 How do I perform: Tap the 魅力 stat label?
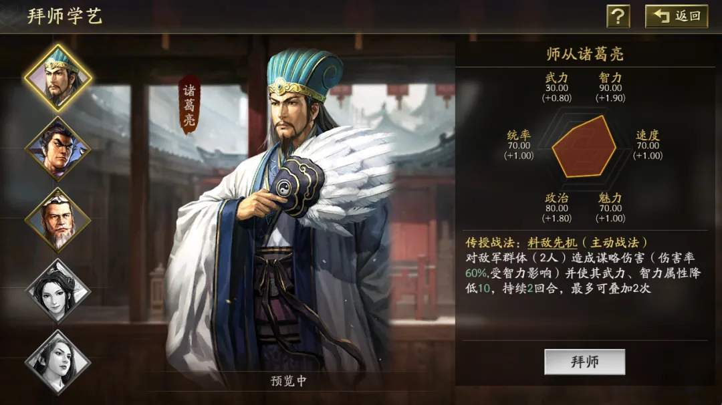coord(610,198)
